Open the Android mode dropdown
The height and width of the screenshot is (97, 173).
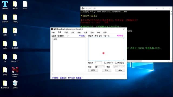119,67
